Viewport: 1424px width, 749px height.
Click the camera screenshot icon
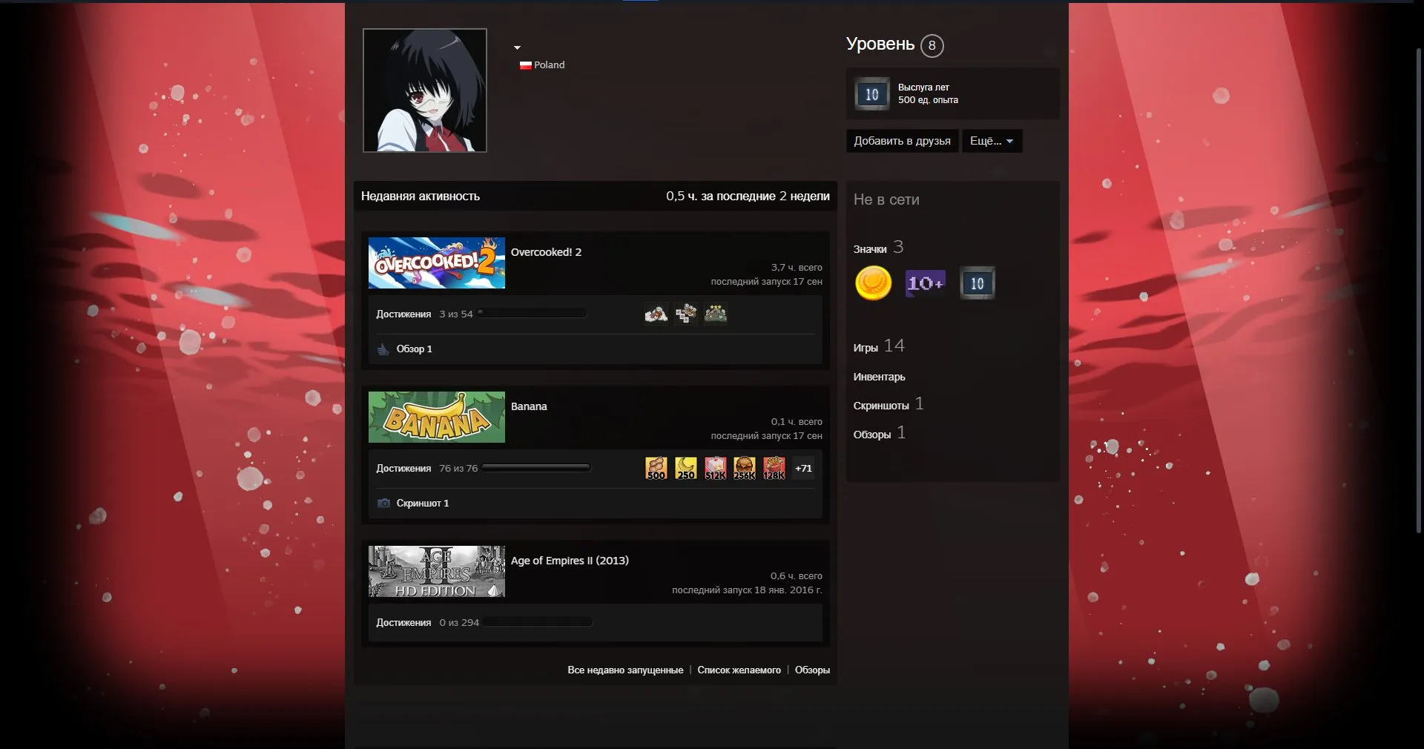[x=383, y=503]
